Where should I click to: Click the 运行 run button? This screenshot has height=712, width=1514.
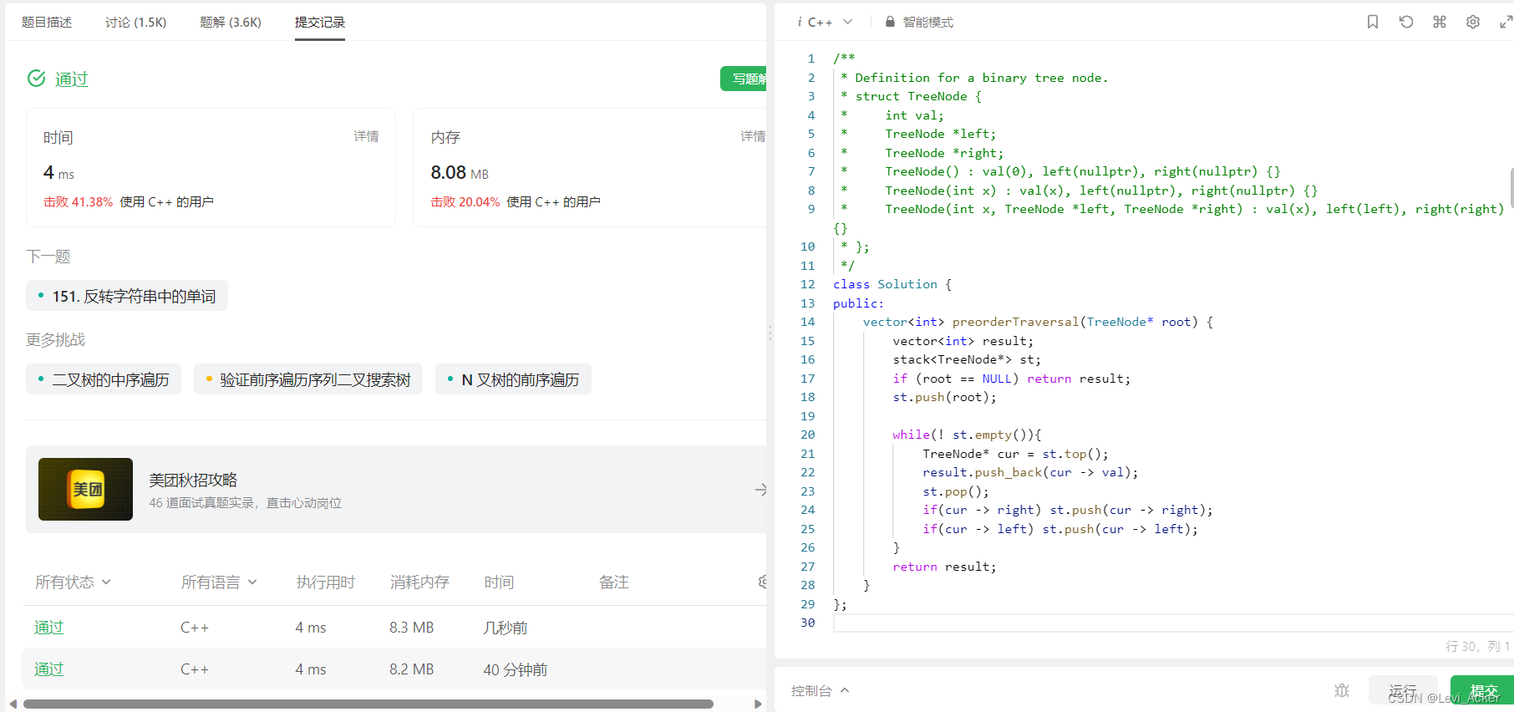[x=1403, y=690]
